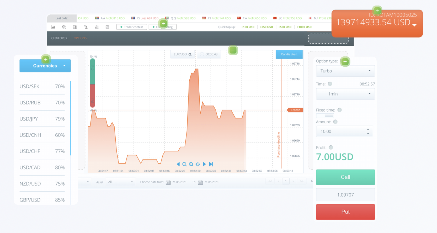Viewport: 437px width, 233px height.
Task: Toggle the Trader contest button
Action: [132, 27]
